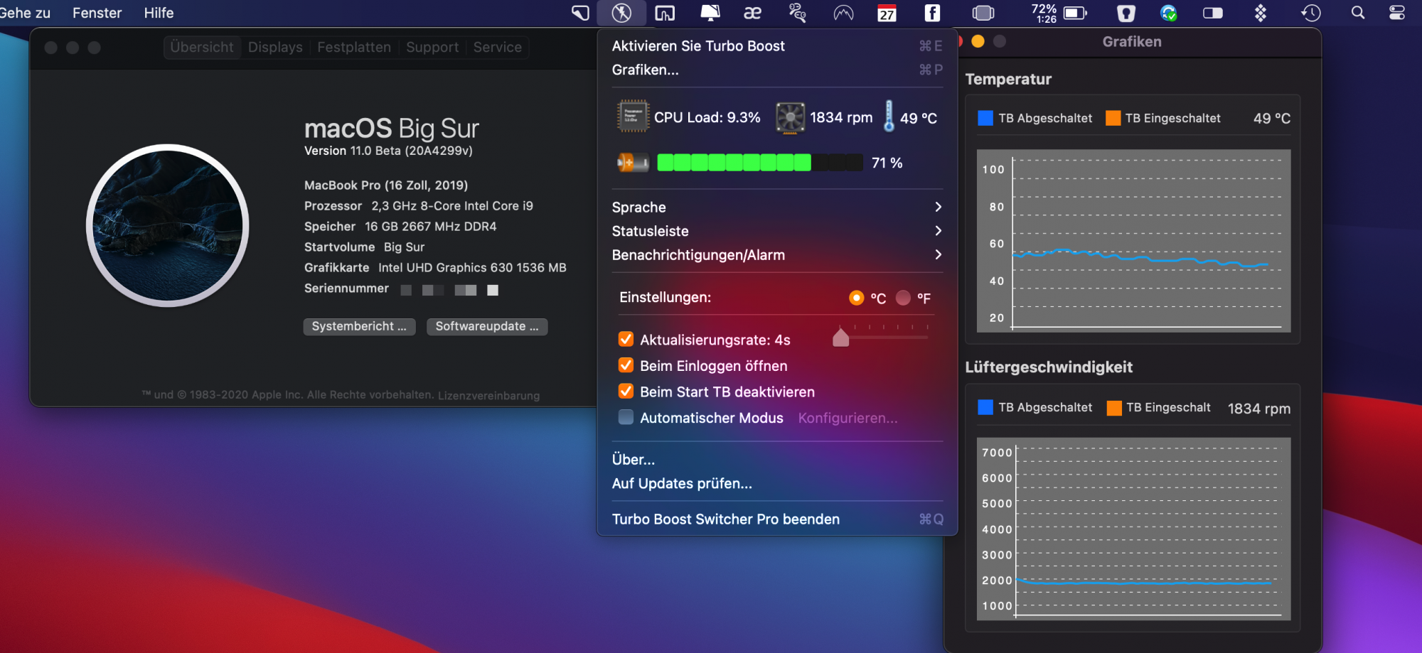Open Grafiken... menu entry

tap(777, 70)
